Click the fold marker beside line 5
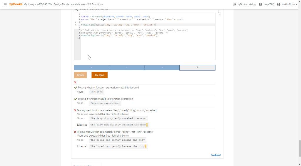The image size is (301, 166). click(x=76, y=25)
